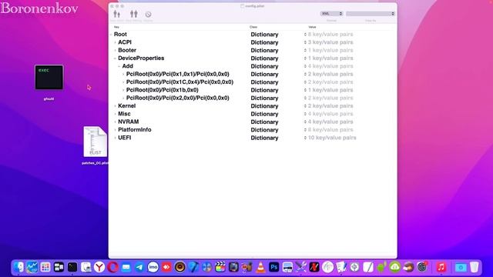The width and height of the screenshot is (493, 277).
Task: Click the Key column header
Action: click(116, 27)
